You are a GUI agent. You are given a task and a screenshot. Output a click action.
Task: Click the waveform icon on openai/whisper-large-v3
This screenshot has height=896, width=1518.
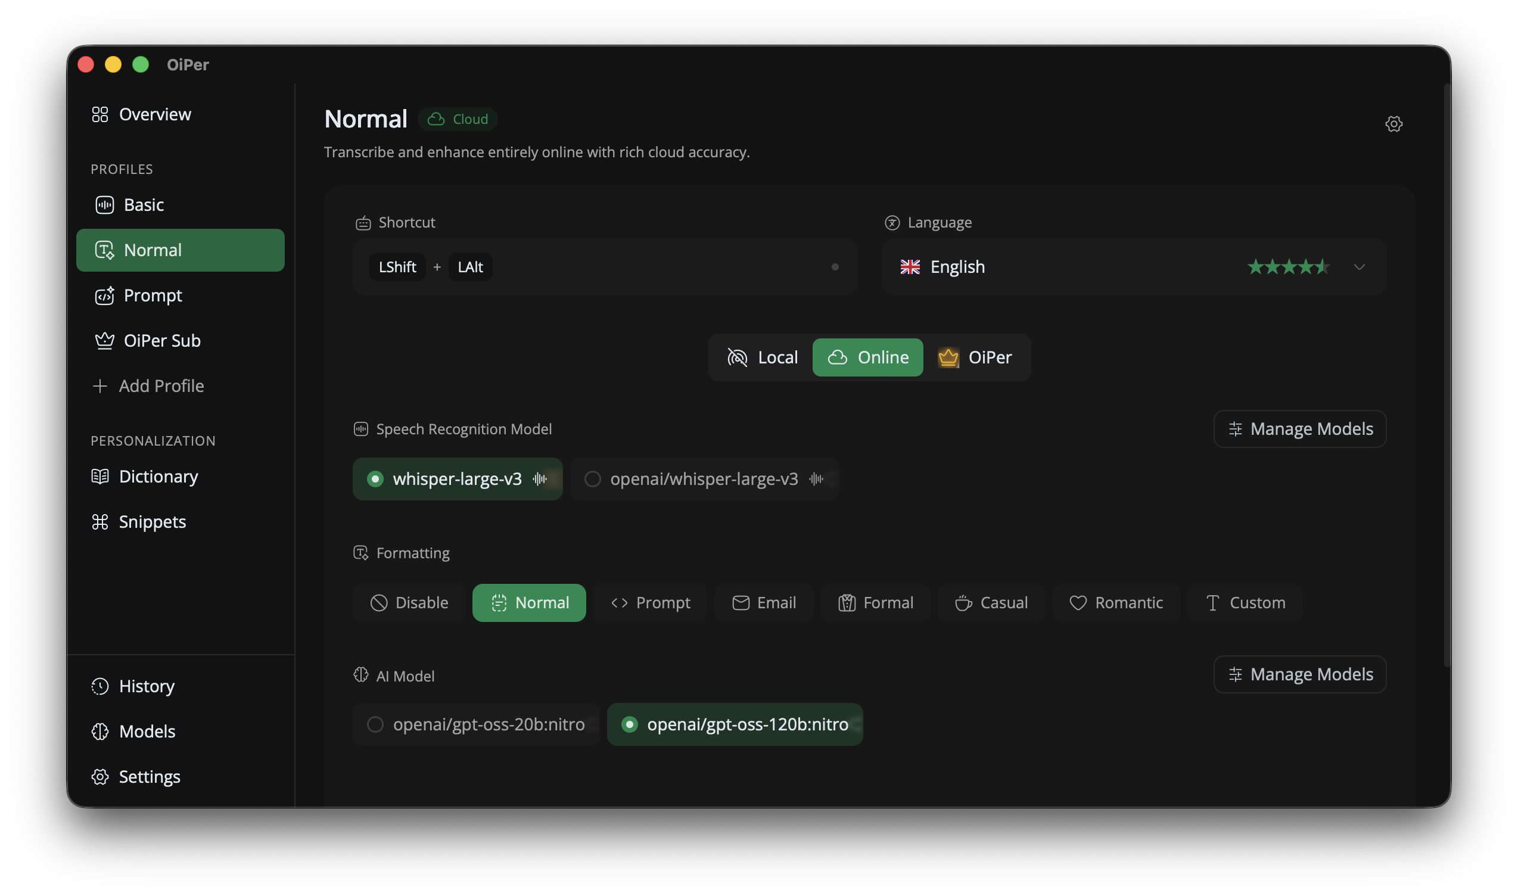(816, 479)
